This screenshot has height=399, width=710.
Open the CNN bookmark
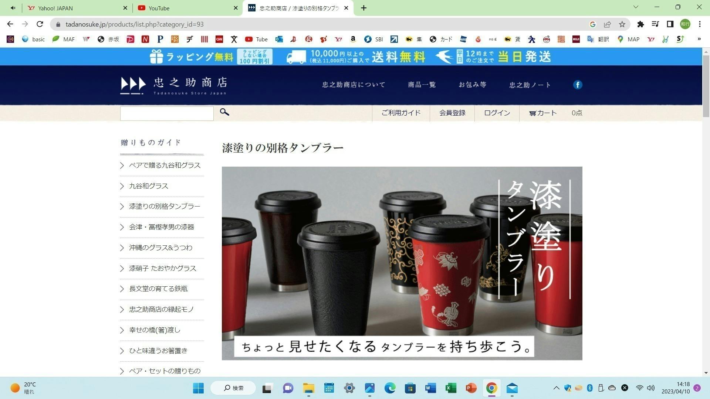pos(220,39)
